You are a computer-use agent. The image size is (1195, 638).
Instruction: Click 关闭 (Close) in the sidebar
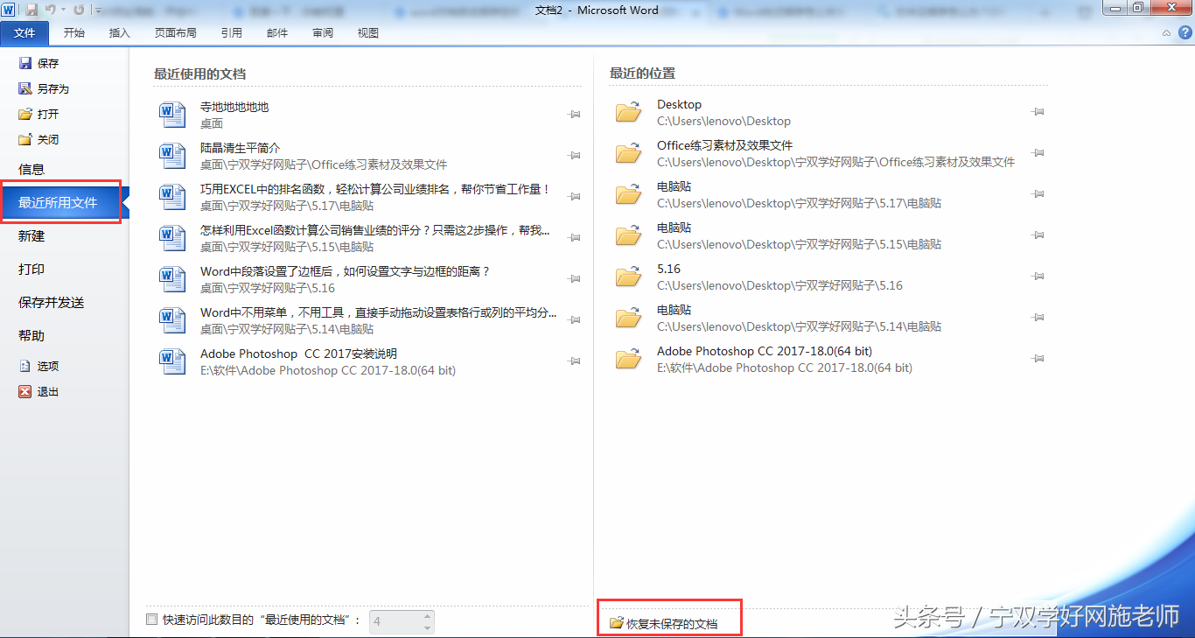tap(39, 139)
